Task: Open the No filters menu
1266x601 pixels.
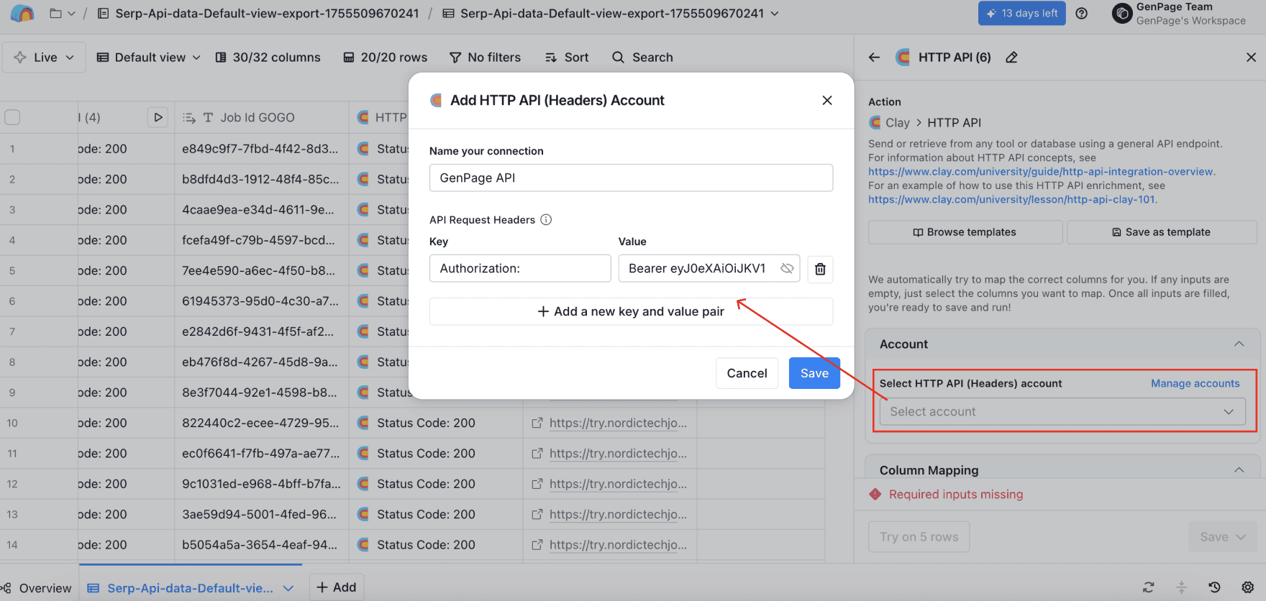Action: (485, 57)
